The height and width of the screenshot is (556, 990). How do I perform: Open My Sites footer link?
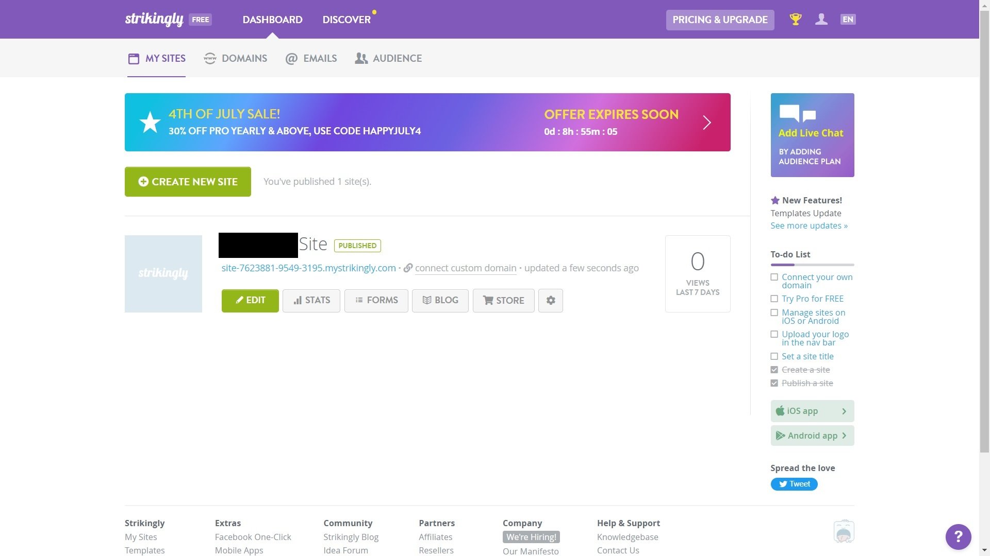pos(141,537)
